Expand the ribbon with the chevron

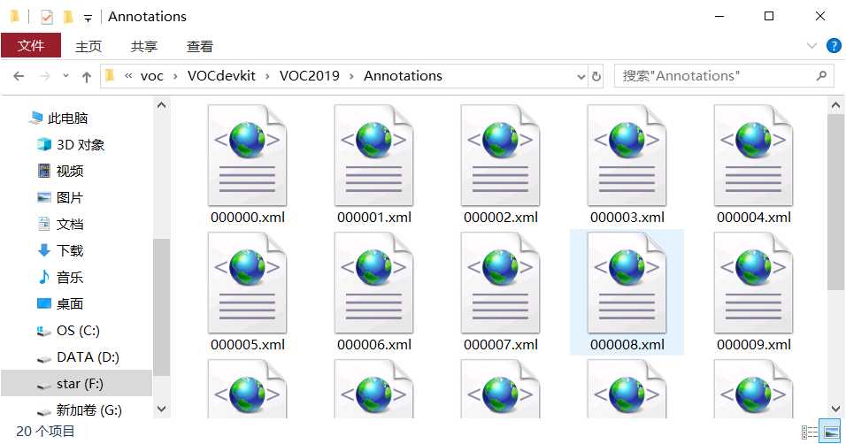click(x=811, y=46)
